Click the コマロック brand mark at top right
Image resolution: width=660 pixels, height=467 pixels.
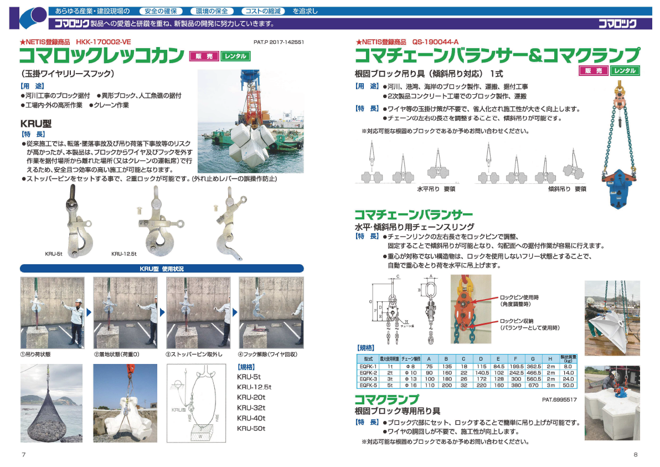coord(617,24)
